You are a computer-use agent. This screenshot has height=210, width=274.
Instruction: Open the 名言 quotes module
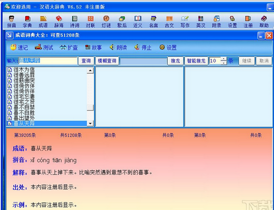coord(153,22)
